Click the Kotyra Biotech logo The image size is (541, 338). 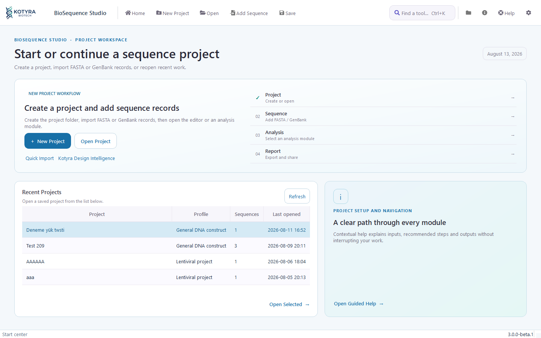pyautogui.click(x=21, y=13)
